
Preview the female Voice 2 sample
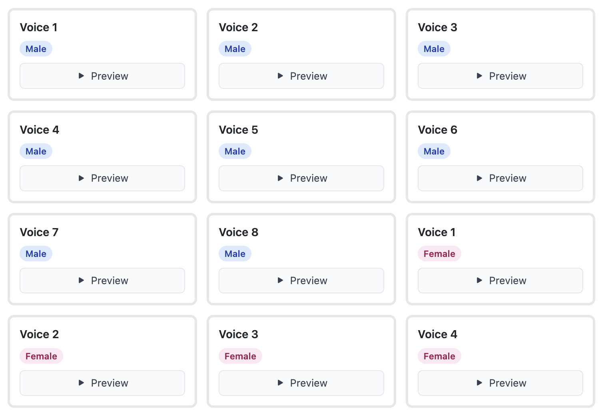[102, 383]
